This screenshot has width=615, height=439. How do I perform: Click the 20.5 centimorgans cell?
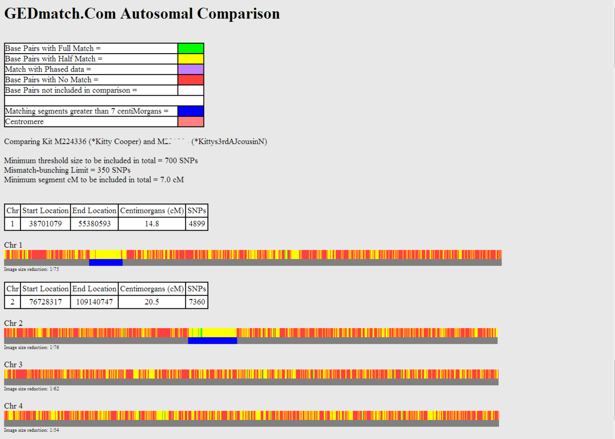click(152, 302)
